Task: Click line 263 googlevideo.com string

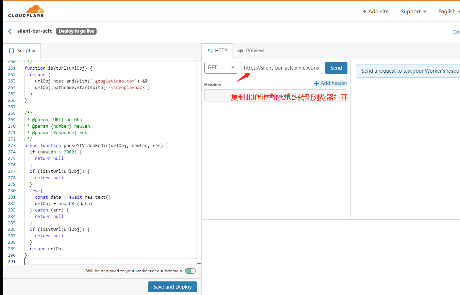Action: pos(113,81)
